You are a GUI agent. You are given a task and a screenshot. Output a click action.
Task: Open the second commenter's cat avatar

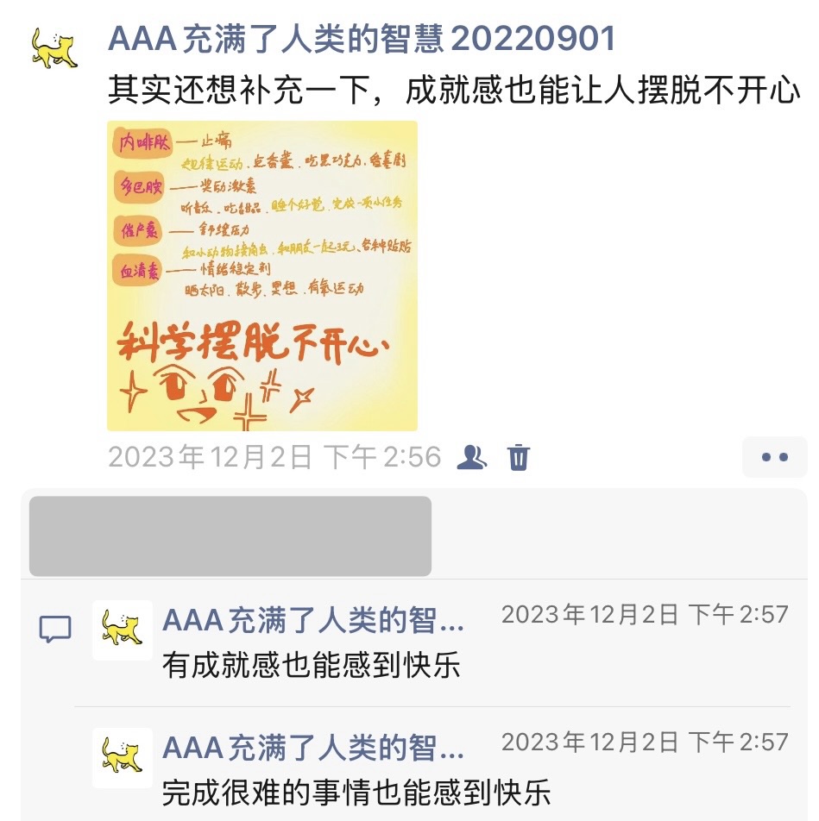click(123, 758)
